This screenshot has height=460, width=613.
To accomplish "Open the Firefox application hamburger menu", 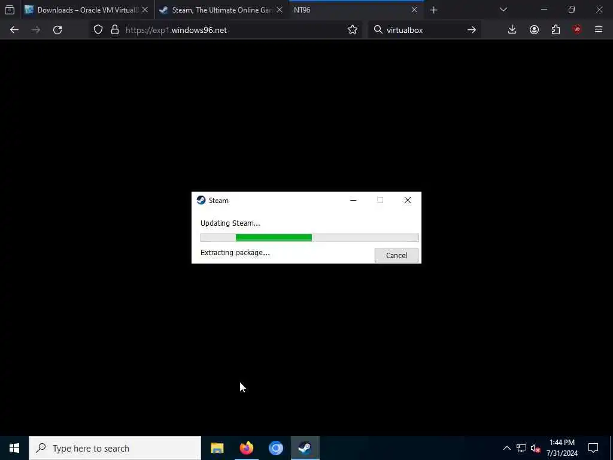I will (x=599, y=30).
